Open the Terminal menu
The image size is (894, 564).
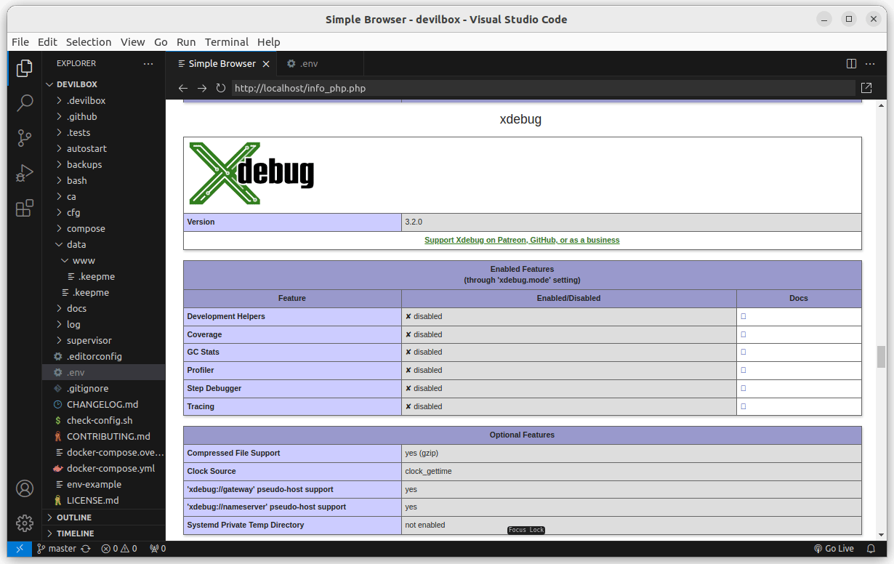(226, 42)
